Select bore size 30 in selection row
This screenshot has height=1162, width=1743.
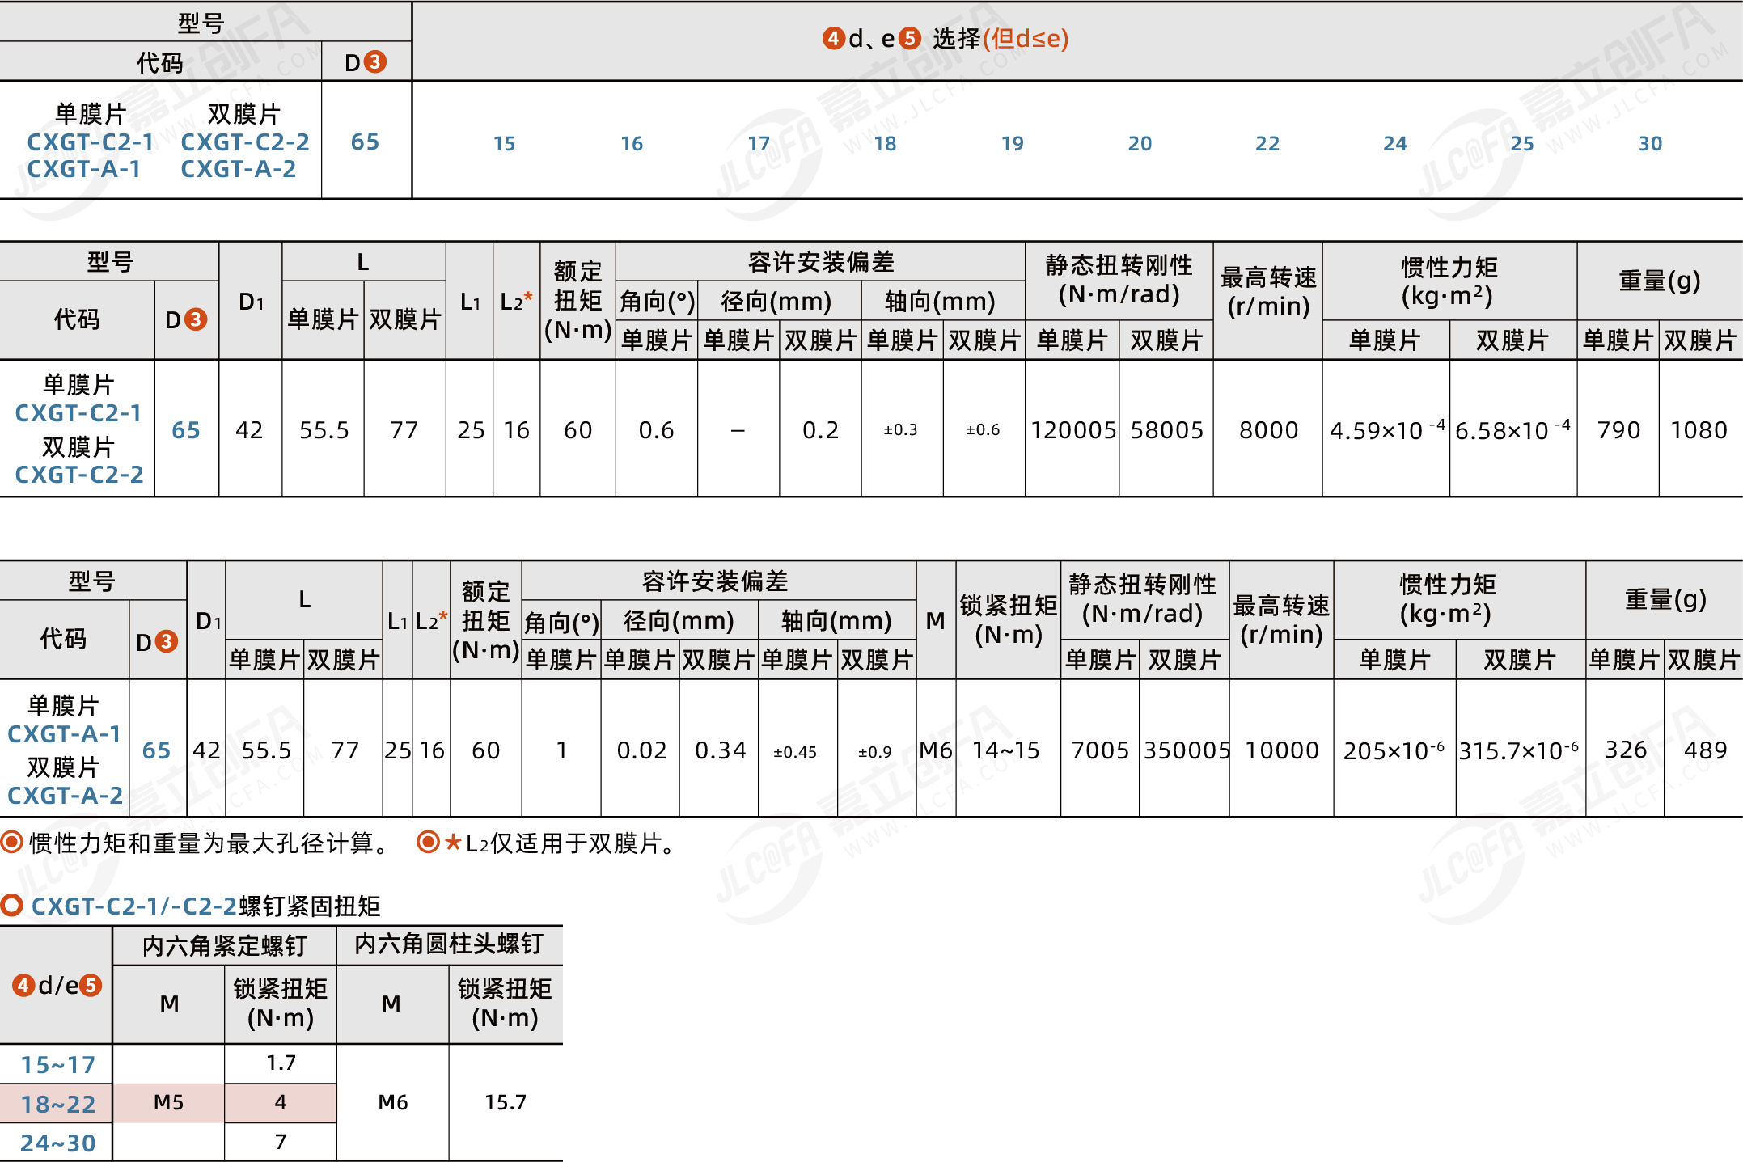point(1651,144)
